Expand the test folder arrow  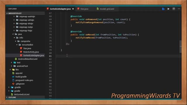pyautogui.click(x=11, y=62)
